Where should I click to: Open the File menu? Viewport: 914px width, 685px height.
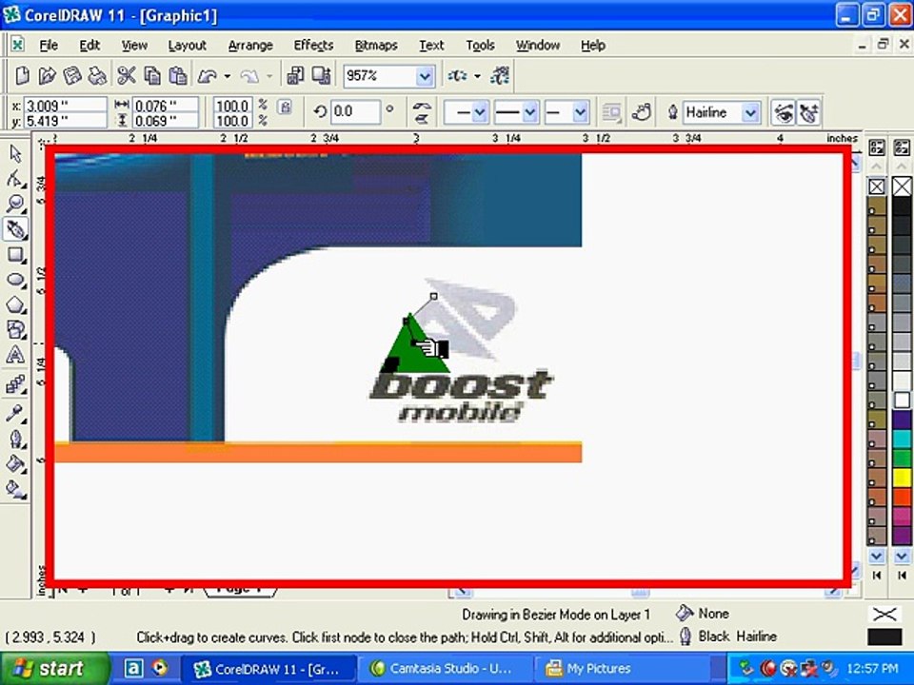tap(49, 46)
